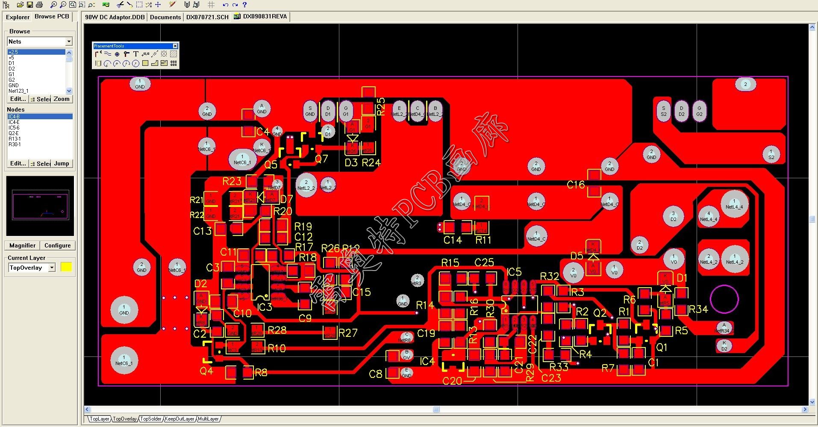
Task: Click the nets list scroll down arrow
Action: click(69, 91)
